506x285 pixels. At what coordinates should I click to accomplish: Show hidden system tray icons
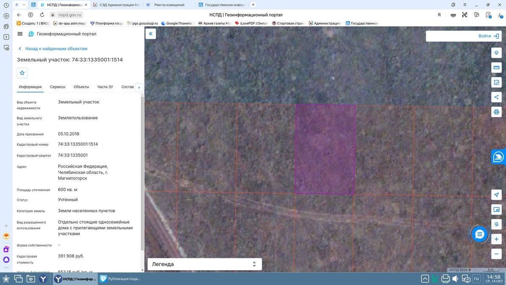(x=425, y=279)
